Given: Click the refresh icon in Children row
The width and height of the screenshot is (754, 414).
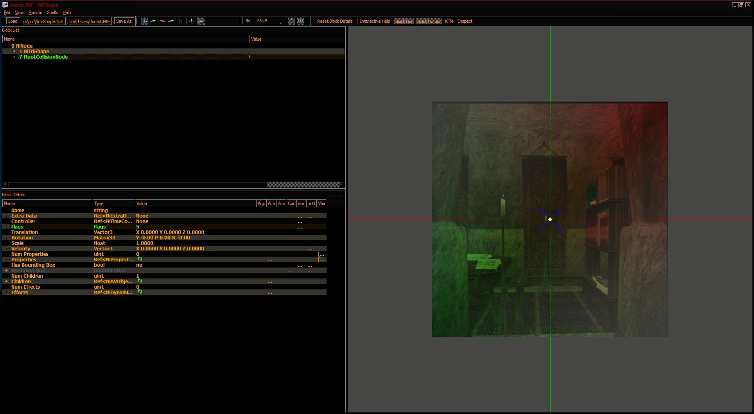Looking at the screenshot, I should [x=140, y=281].
